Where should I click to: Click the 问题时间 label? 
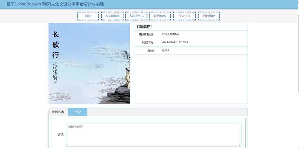coord(148,42)
